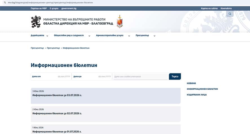Click the site info icon in address bar
This screenshot has height=134, width=250.
click(x=5, y=3)
